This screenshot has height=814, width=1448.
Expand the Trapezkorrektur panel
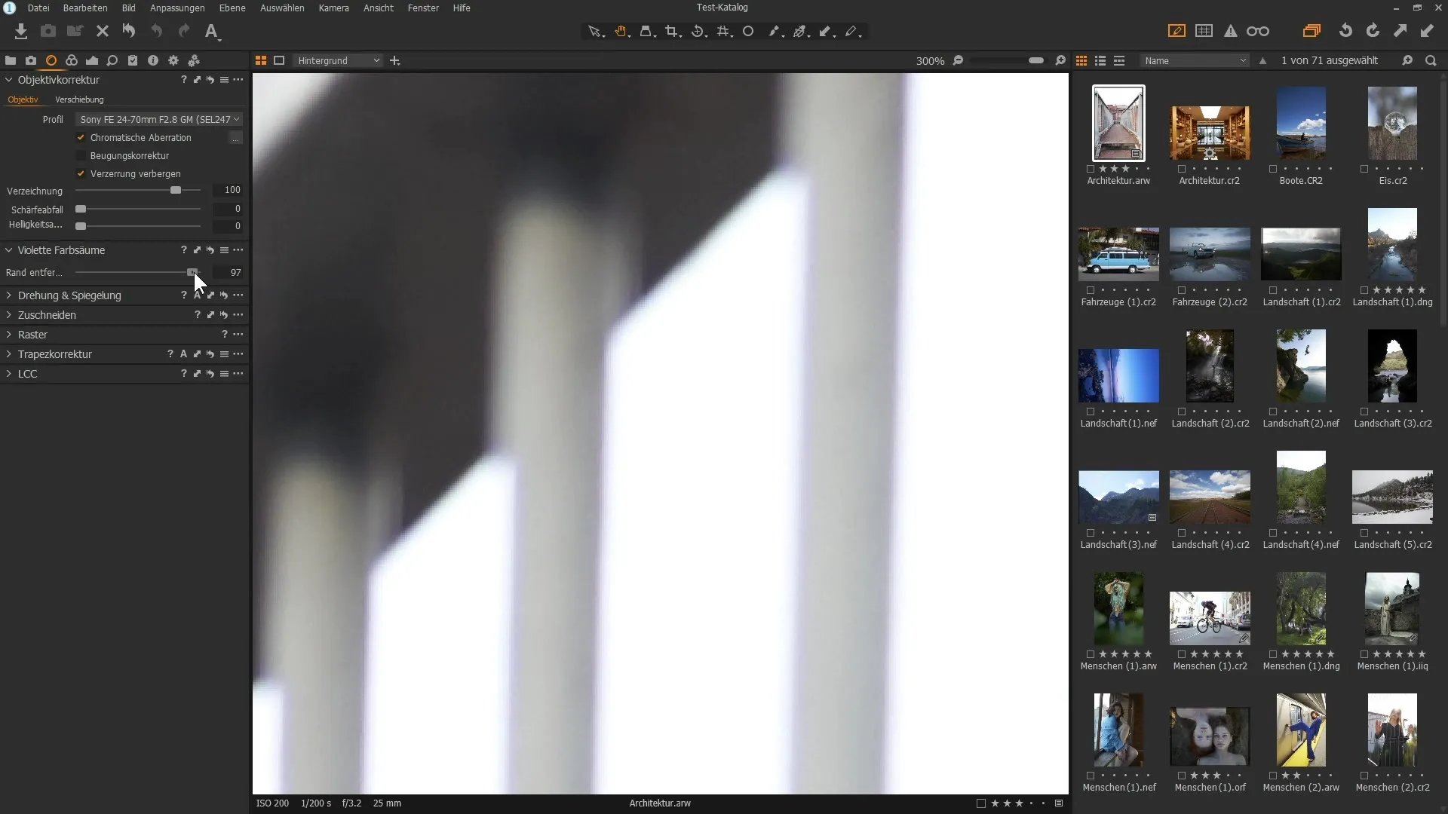[9, 354]
